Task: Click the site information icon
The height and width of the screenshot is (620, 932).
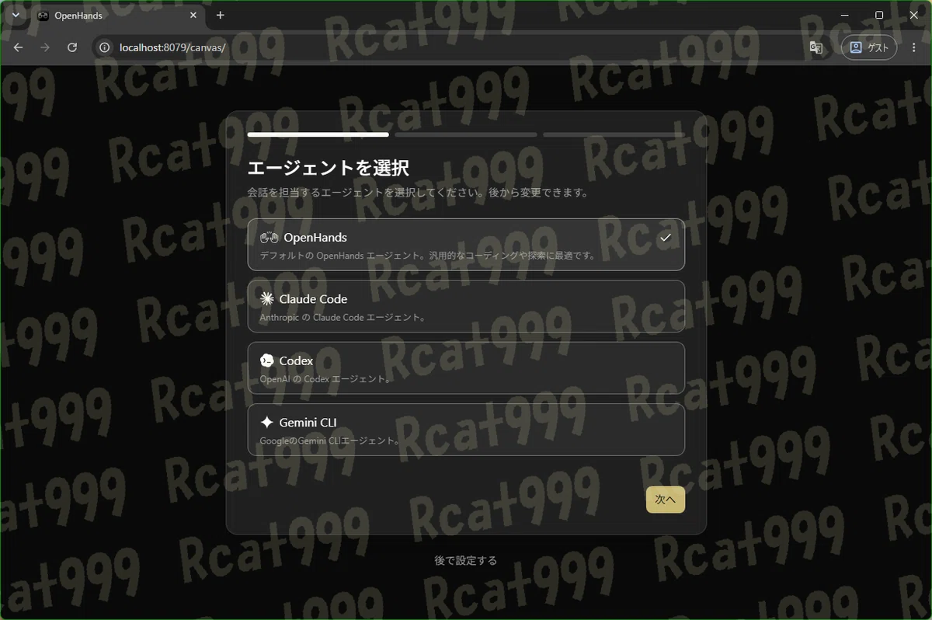Action: click(104, 47)
